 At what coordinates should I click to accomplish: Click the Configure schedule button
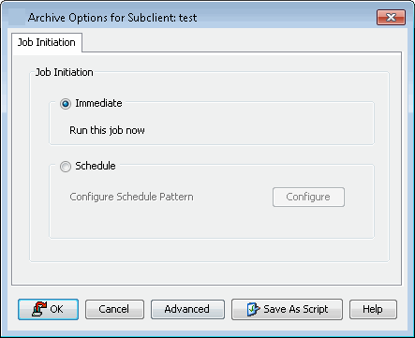(x=308, y=197)
